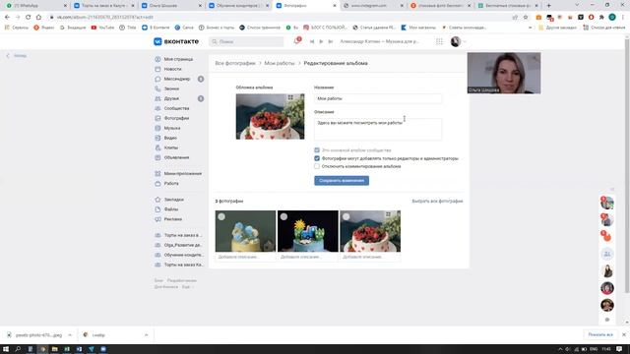This screenshot has height=354, width=630.
Task: Select the blue tractor cake photo circle
Action: tap(283, 216)
